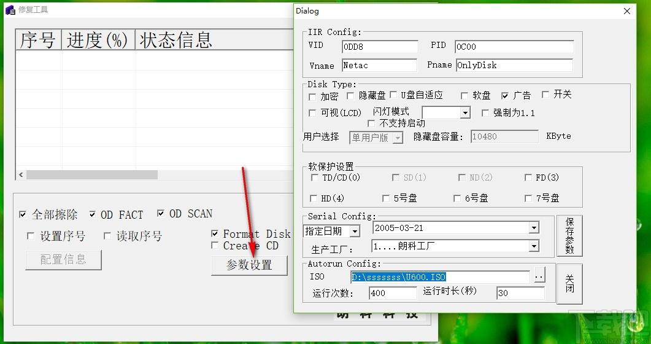This screenshot has height=344, width=651.
Task: Click the 序号 column header
Action: click(39, 41)
